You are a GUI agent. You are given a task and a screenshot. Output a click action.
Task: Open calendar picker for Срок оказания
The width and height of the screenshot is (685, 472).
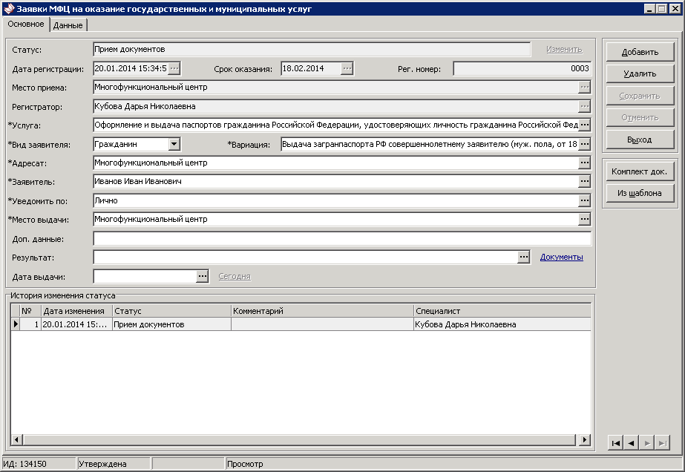click(x=347, y=69)
